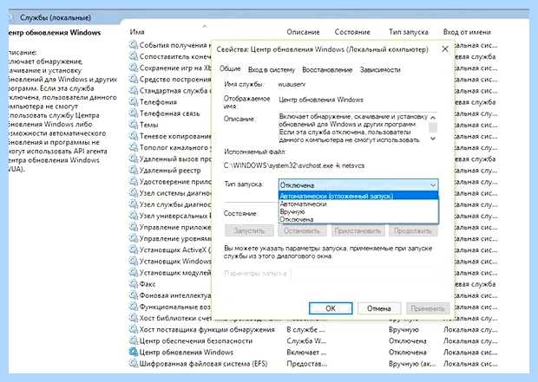Image resolution: width=538 pixels, height=382 pixels.
Task: Sort by Состояние column header
Action: click(352, 32)
